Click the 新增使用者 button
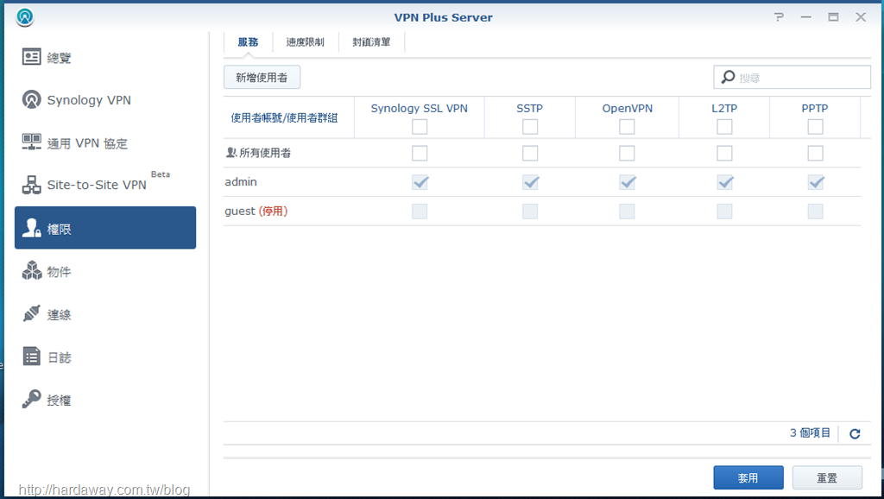The width and height of the screenshot is (884, 499). point(262,77)
